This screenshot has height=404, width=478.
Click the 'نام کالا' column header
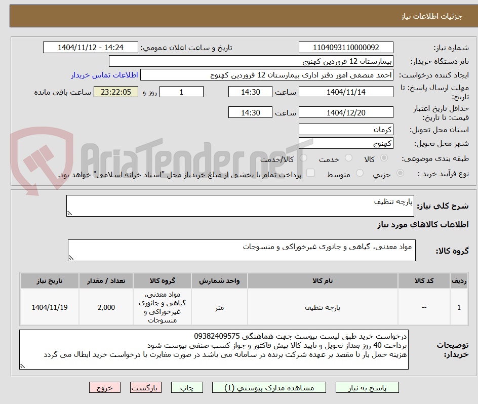(x=323, y=281)
